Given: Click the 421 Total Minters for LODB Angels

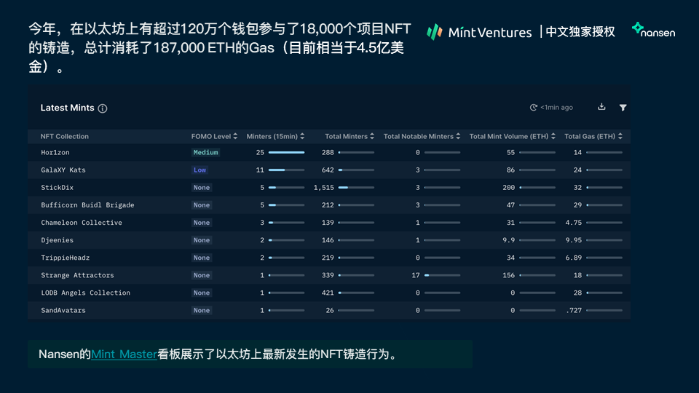Looking at the screenshot, I should pos(328,293).
